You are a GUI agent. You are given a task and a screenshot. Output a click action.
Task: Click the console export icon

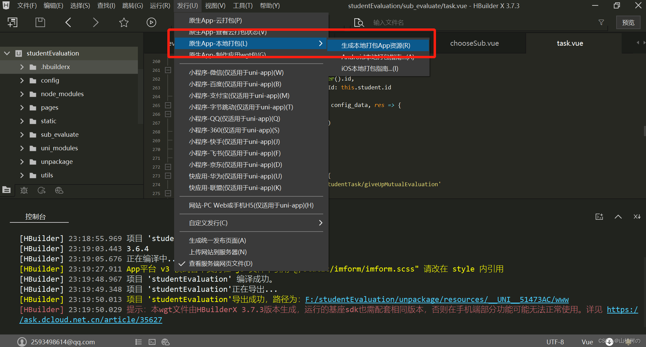599,217
